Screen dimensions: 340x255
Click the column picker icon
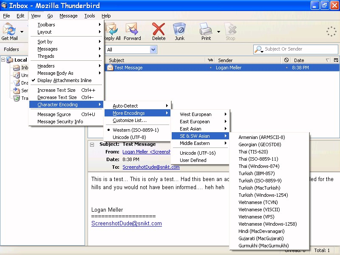pyautogui.click(x=336, y=60)
